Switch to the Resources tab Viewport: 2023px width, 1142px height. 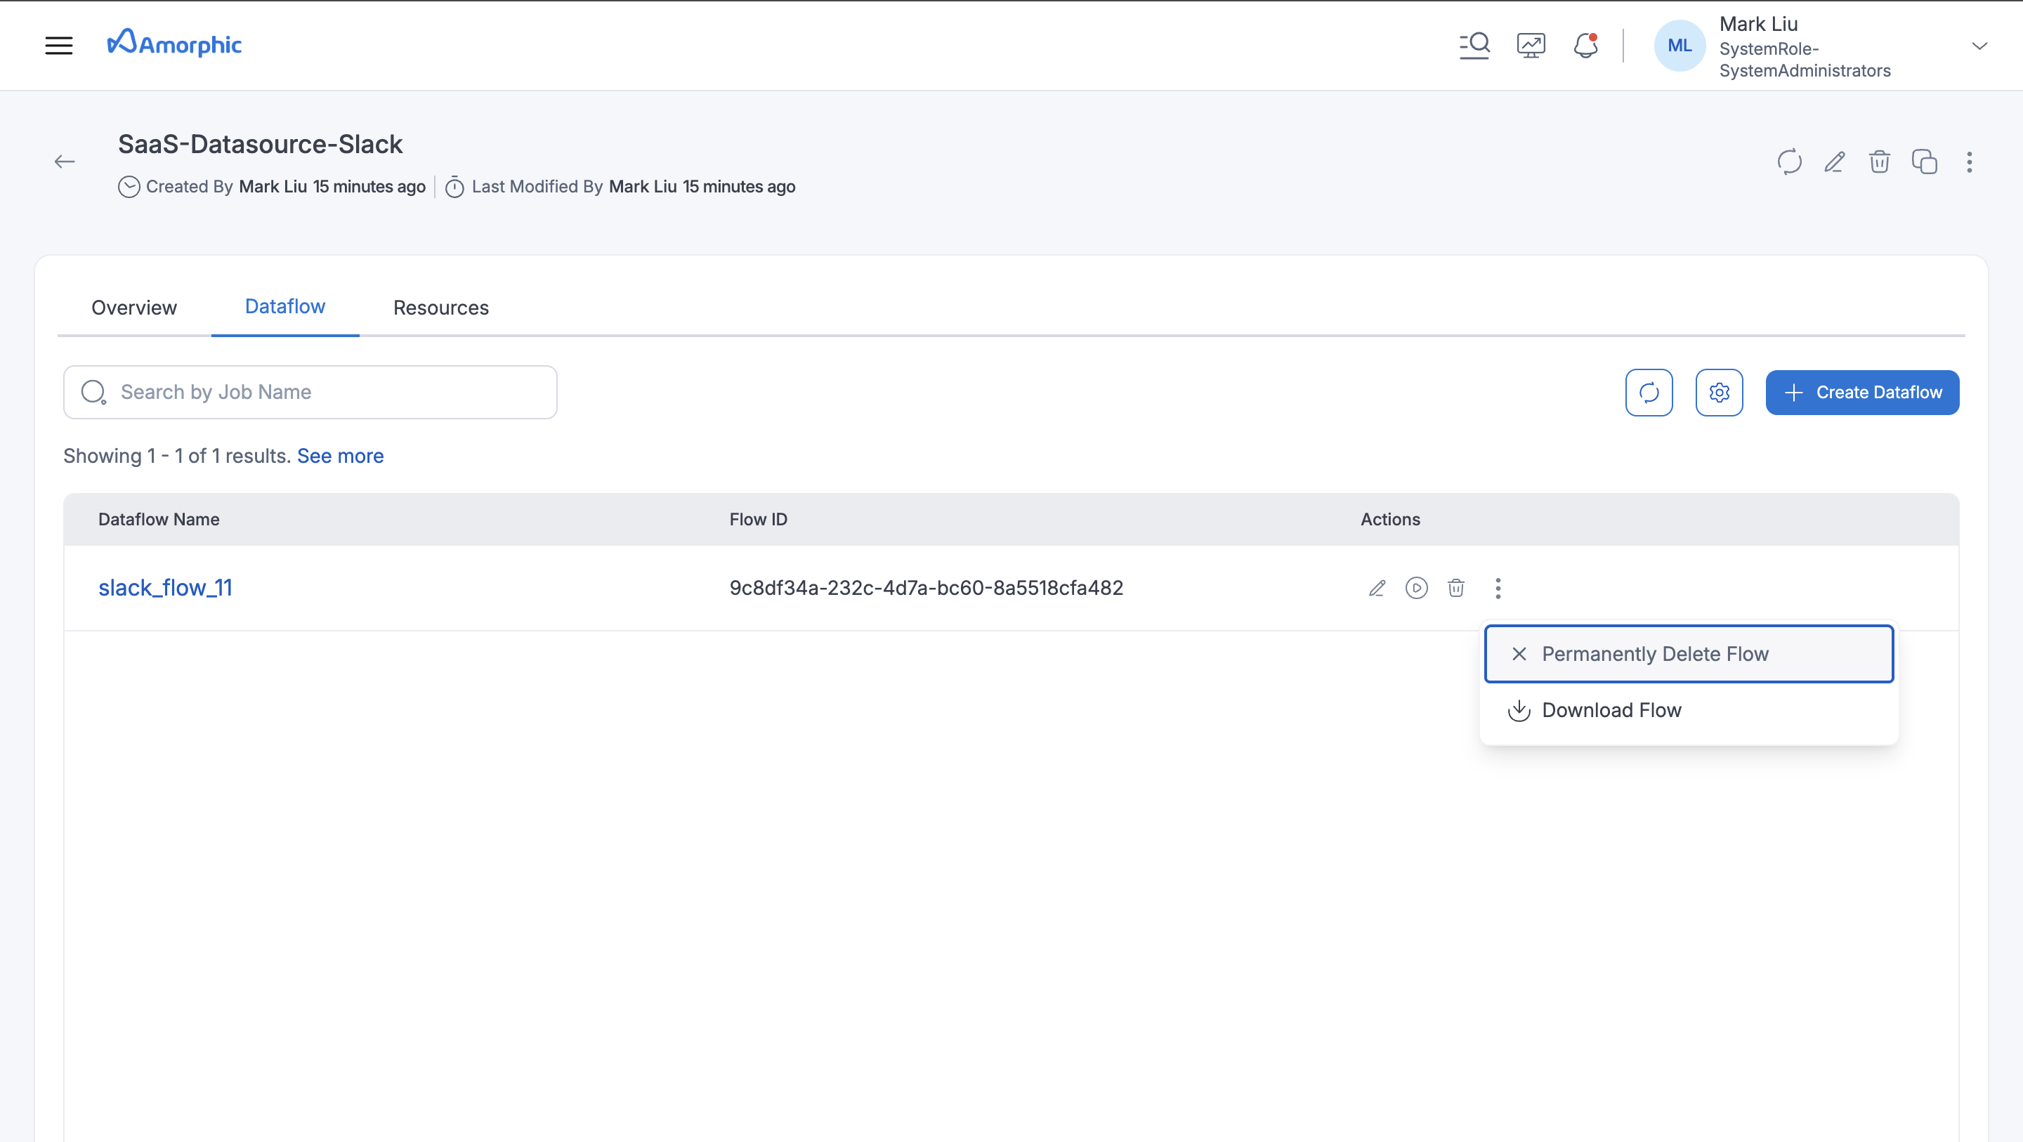[440, 307]
